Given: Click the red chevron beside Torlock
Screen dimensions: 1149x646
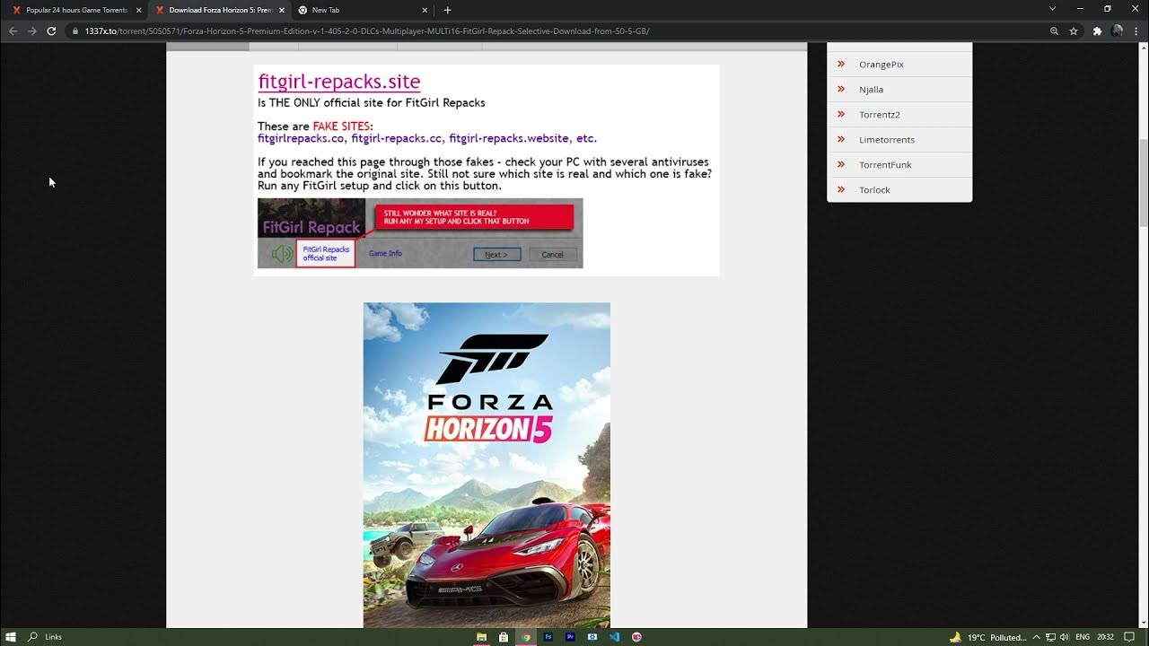Looking at the screenshot, I should [x=841, y=189].
